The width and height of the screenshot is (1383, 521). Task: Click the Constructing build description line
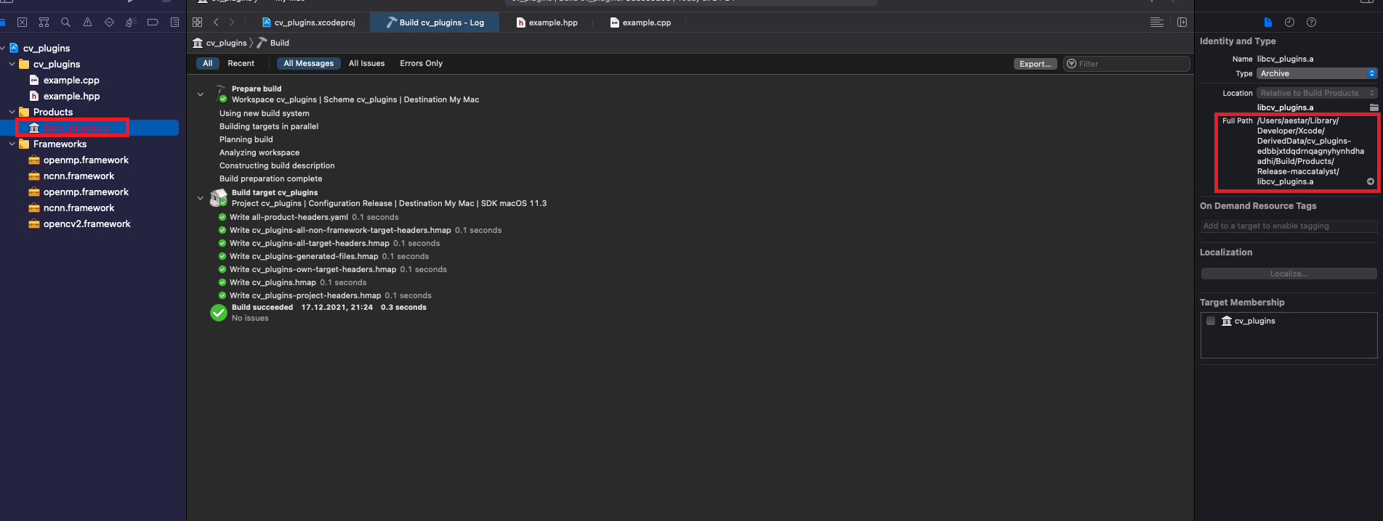pyautogui.click(x=277, y=165)
